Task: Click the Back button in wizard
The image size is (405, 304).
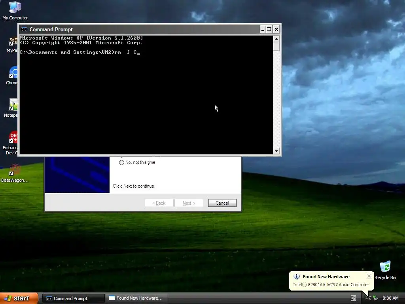Action: (159, 203)
